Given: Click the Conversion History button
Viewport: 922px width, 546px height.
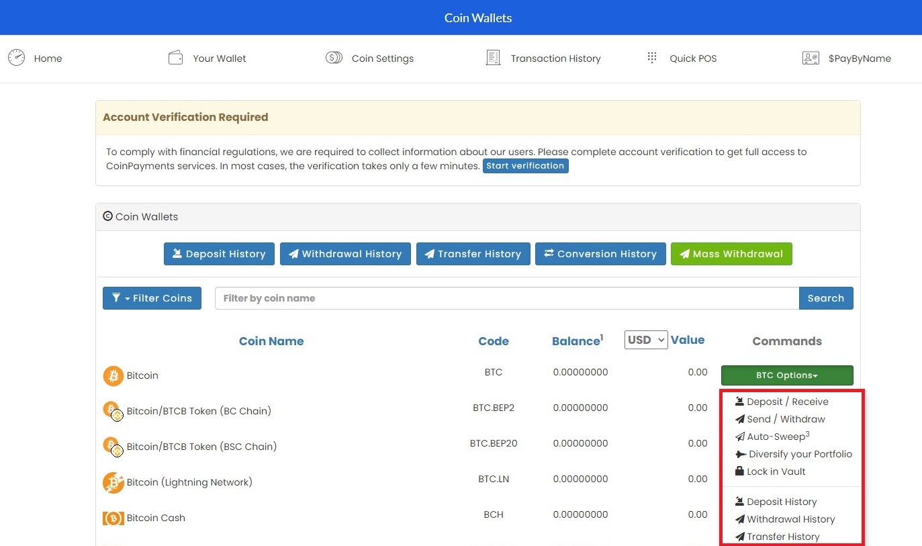Looking at the screenshot, I should point(600,253).
